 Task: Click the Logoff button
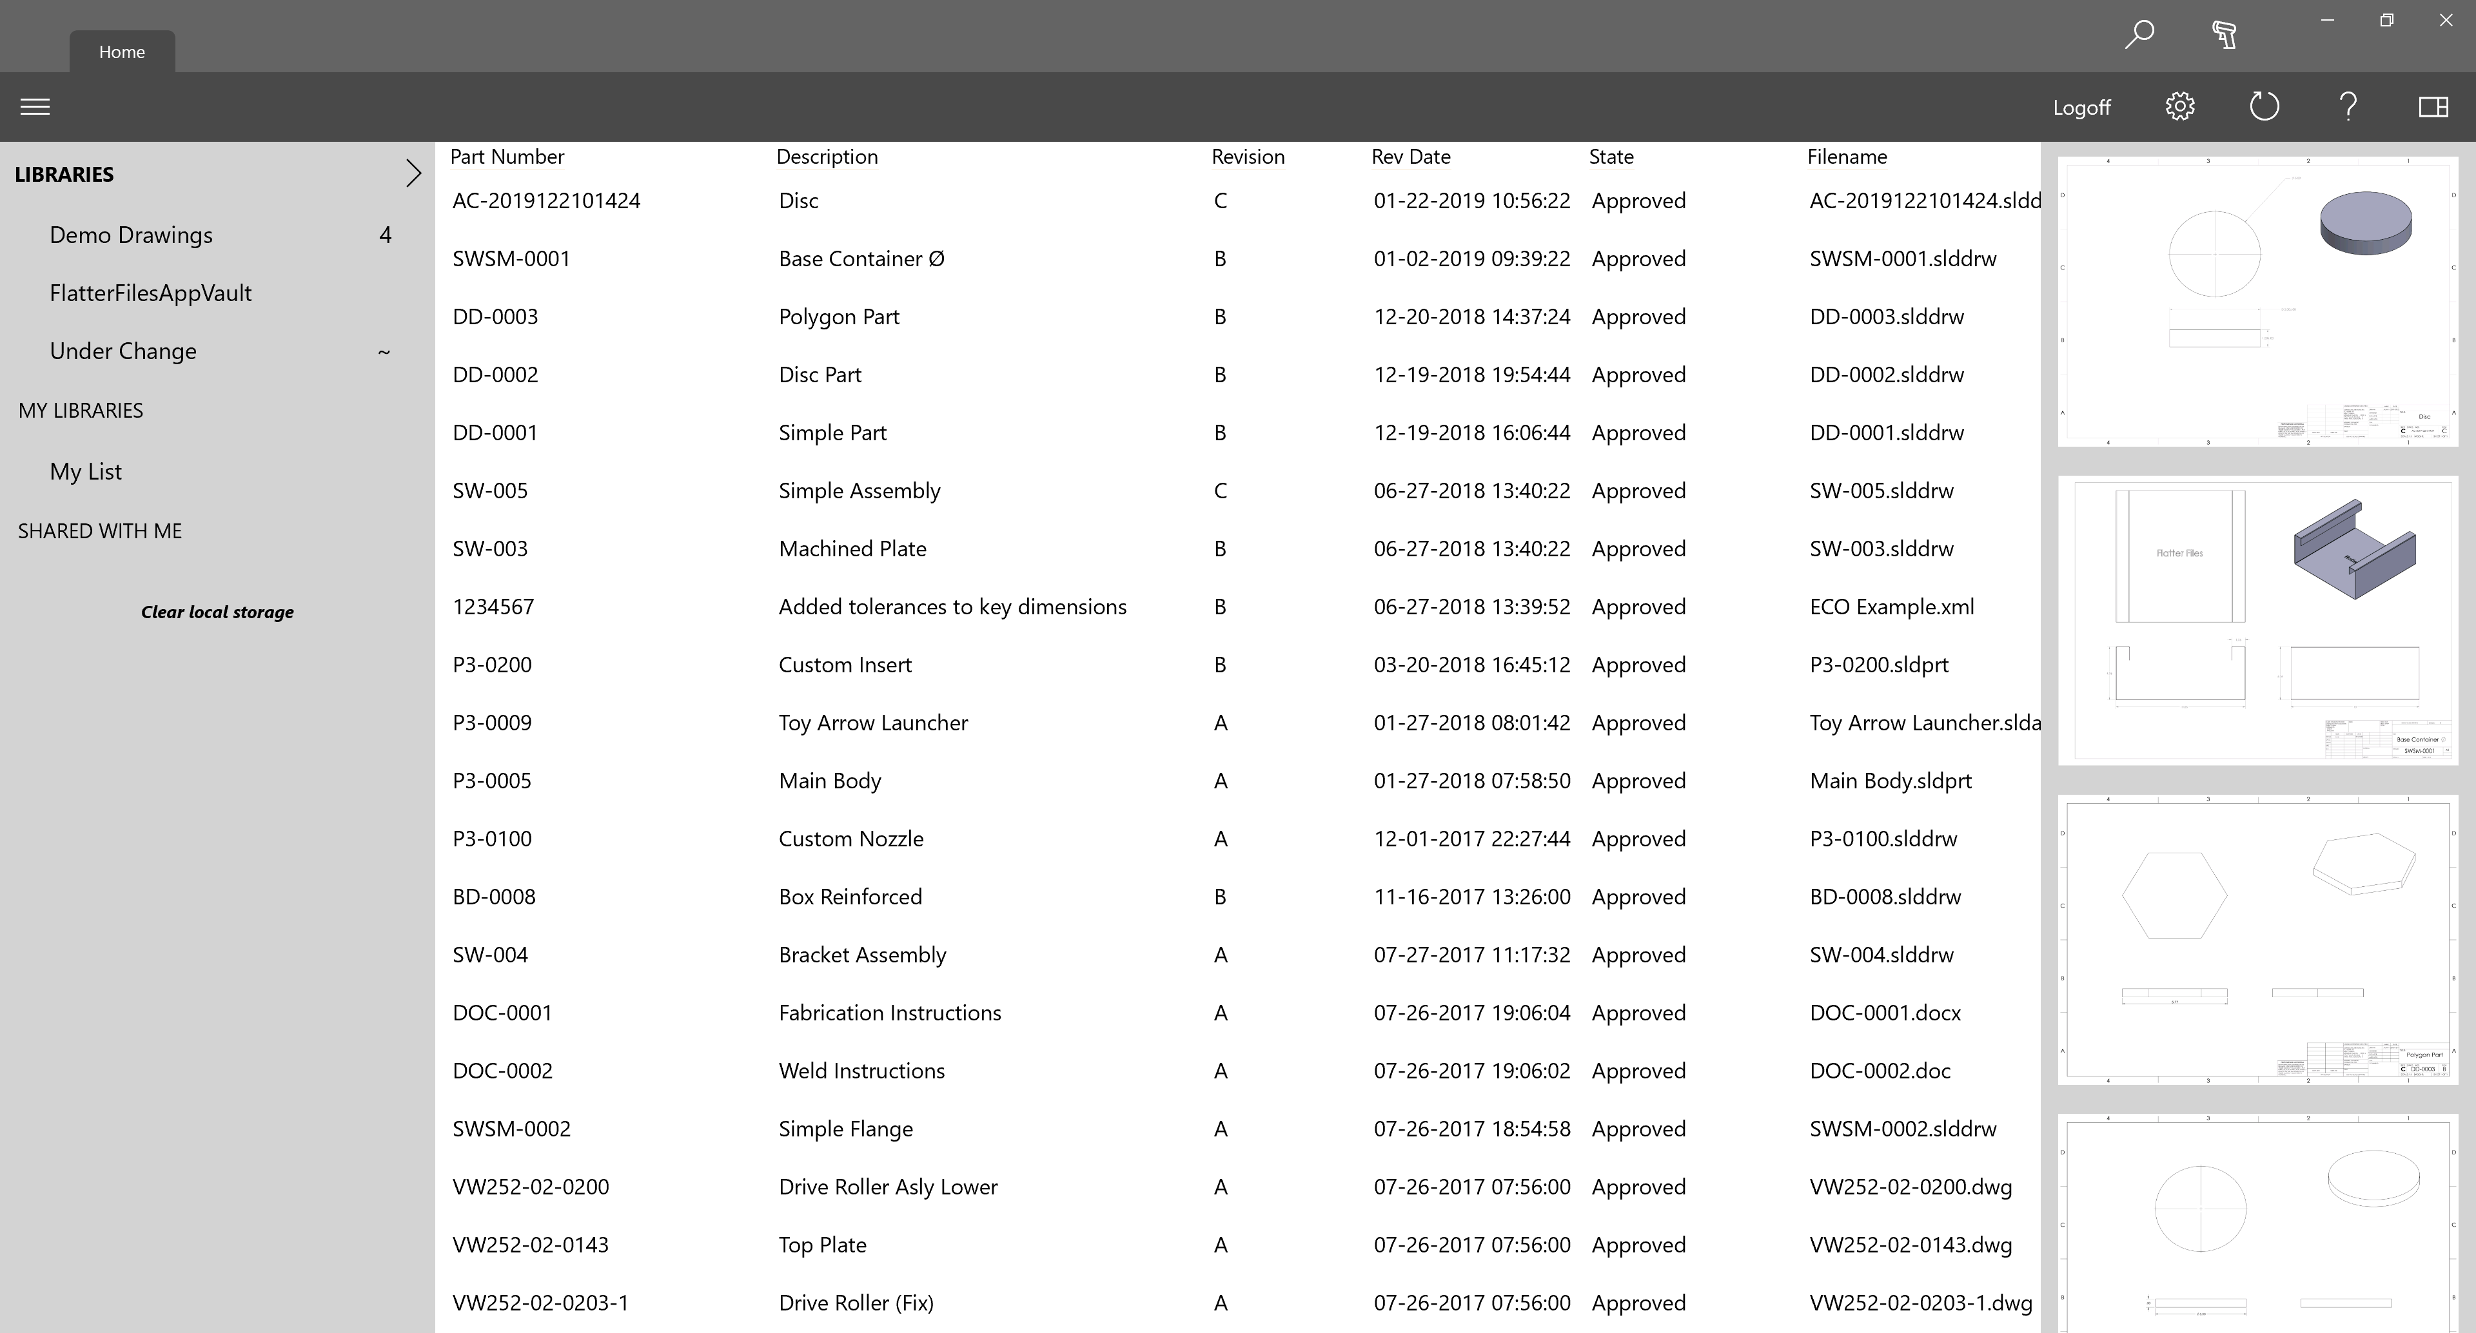(2082, 108)
